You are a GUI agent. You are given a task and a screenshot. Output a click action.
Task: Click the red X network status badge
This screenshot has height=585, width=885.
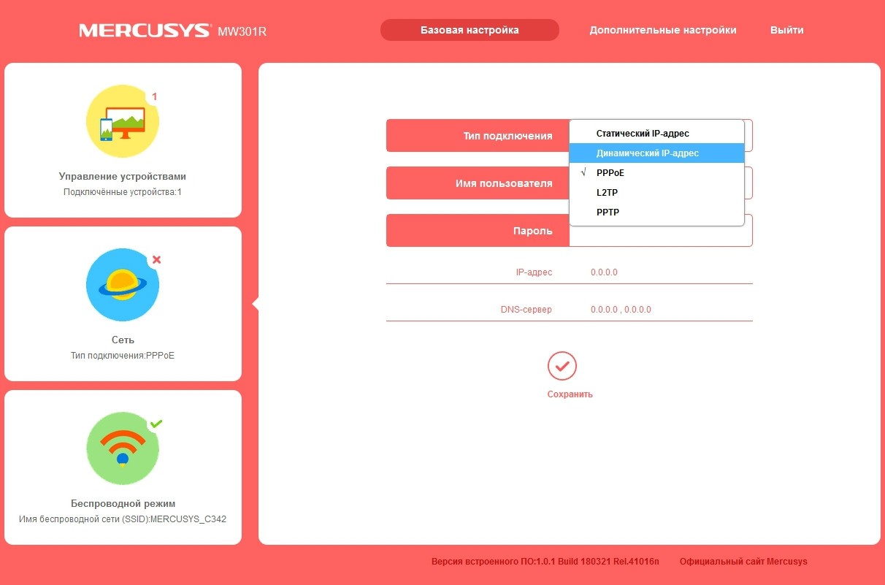[x=156, y=259]
